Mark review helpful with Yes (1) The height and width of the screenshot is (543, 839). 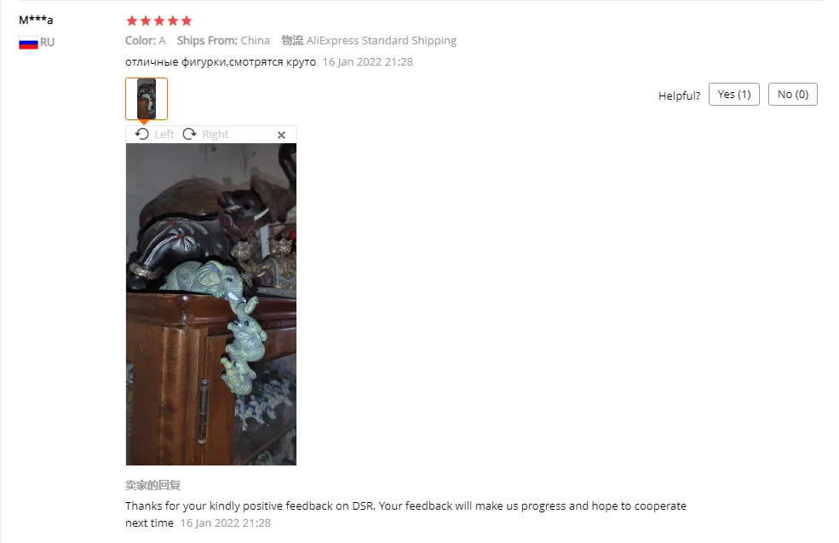click(734, 95)
